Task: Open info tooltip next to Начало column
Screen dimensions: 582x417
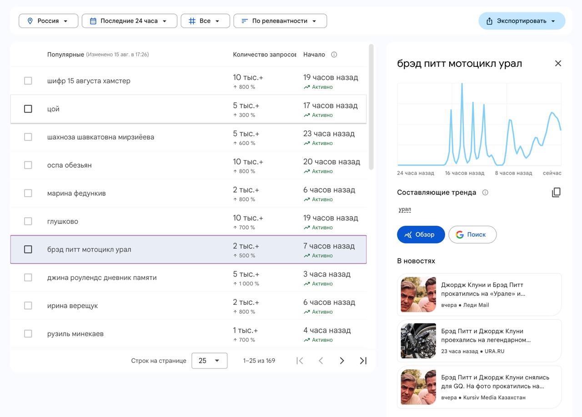Action: [334, 55]
